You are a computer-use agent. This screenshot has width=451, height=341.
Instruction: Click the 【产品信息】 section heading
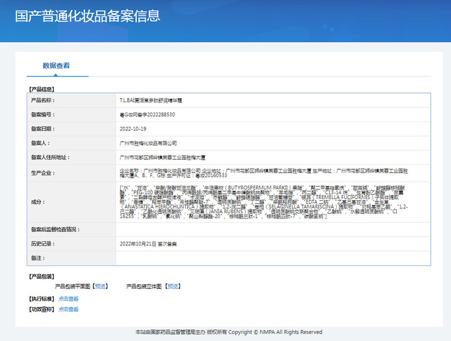coord(41,89)
